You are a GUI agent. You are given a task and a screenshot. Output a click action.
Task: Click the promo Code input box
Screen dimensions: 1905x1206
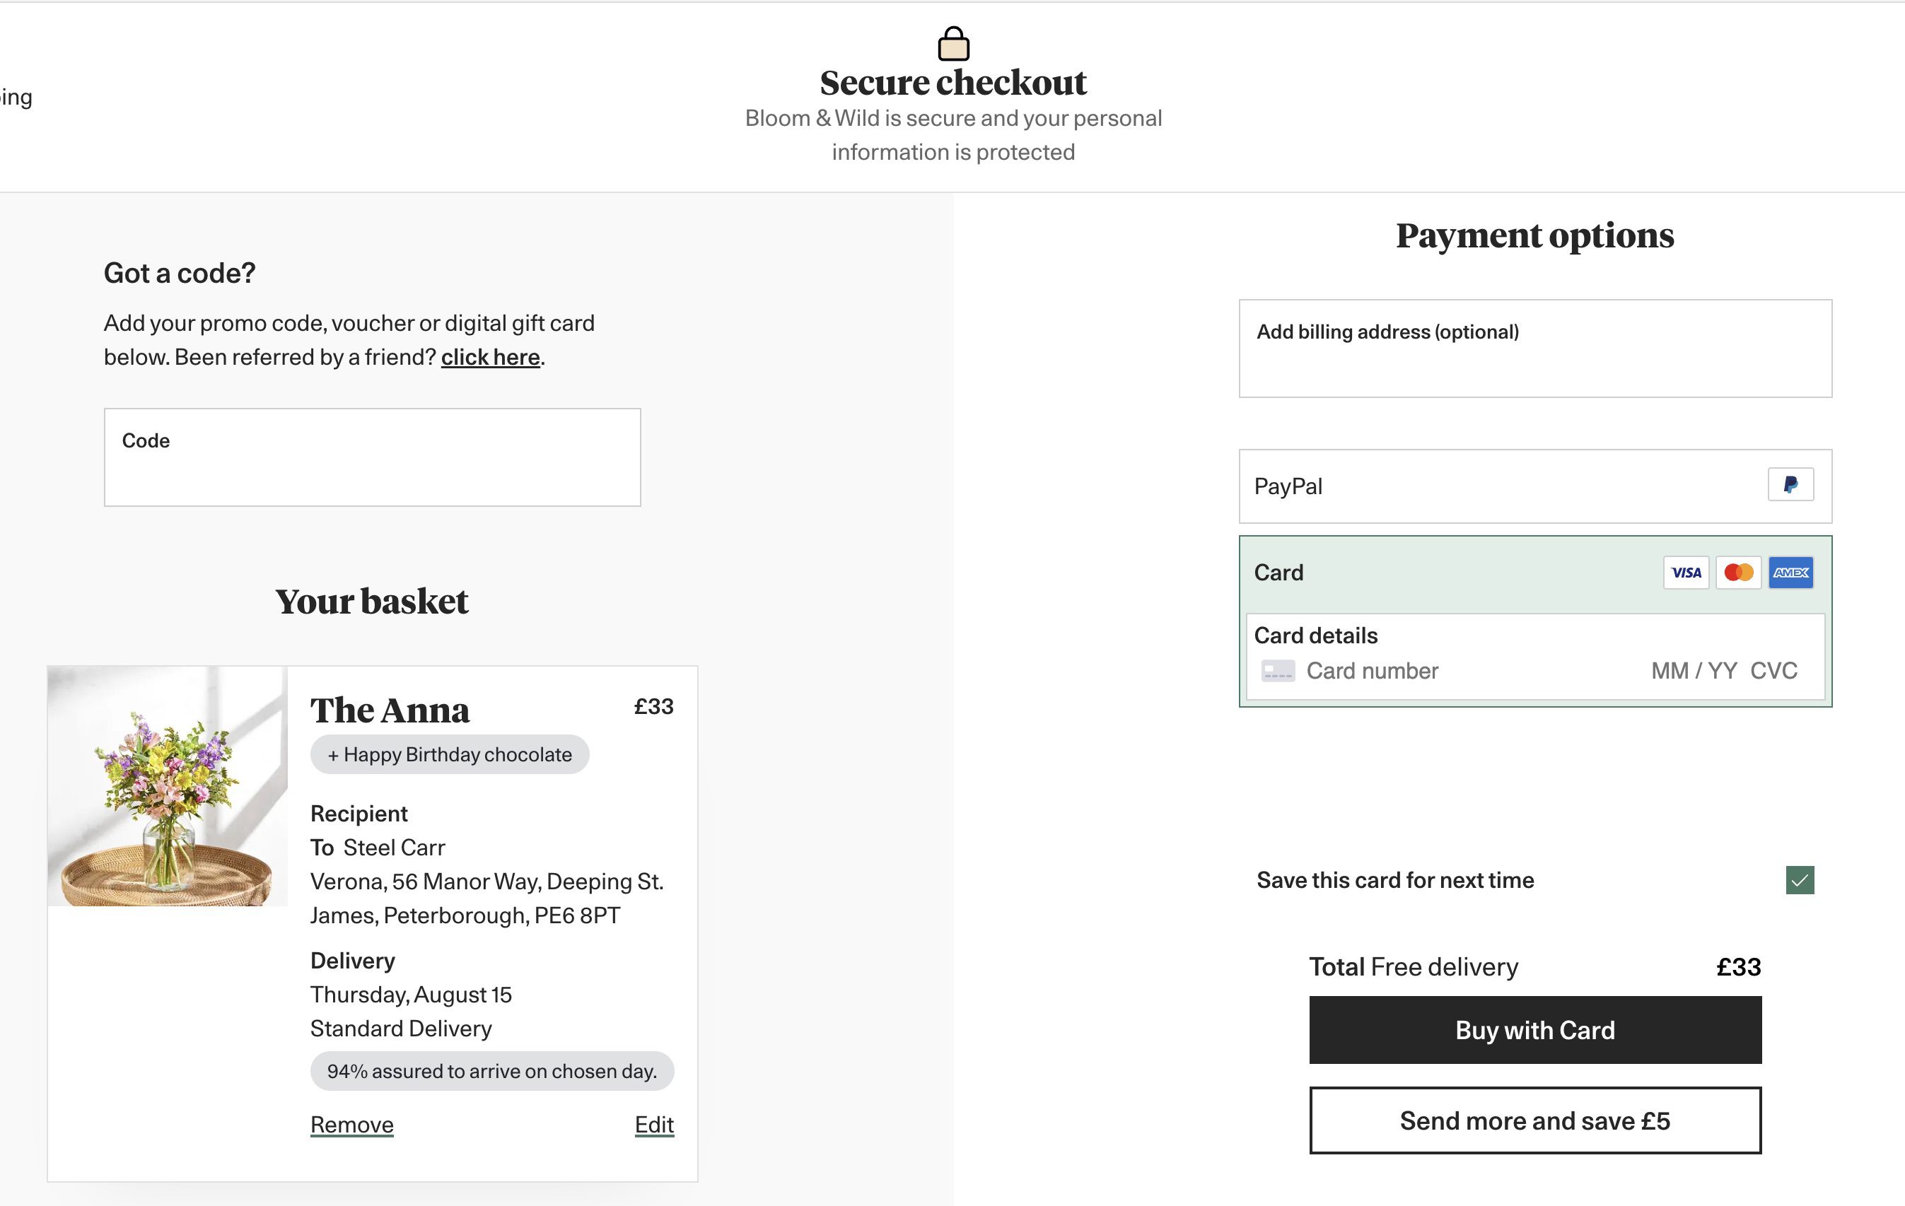372,458
